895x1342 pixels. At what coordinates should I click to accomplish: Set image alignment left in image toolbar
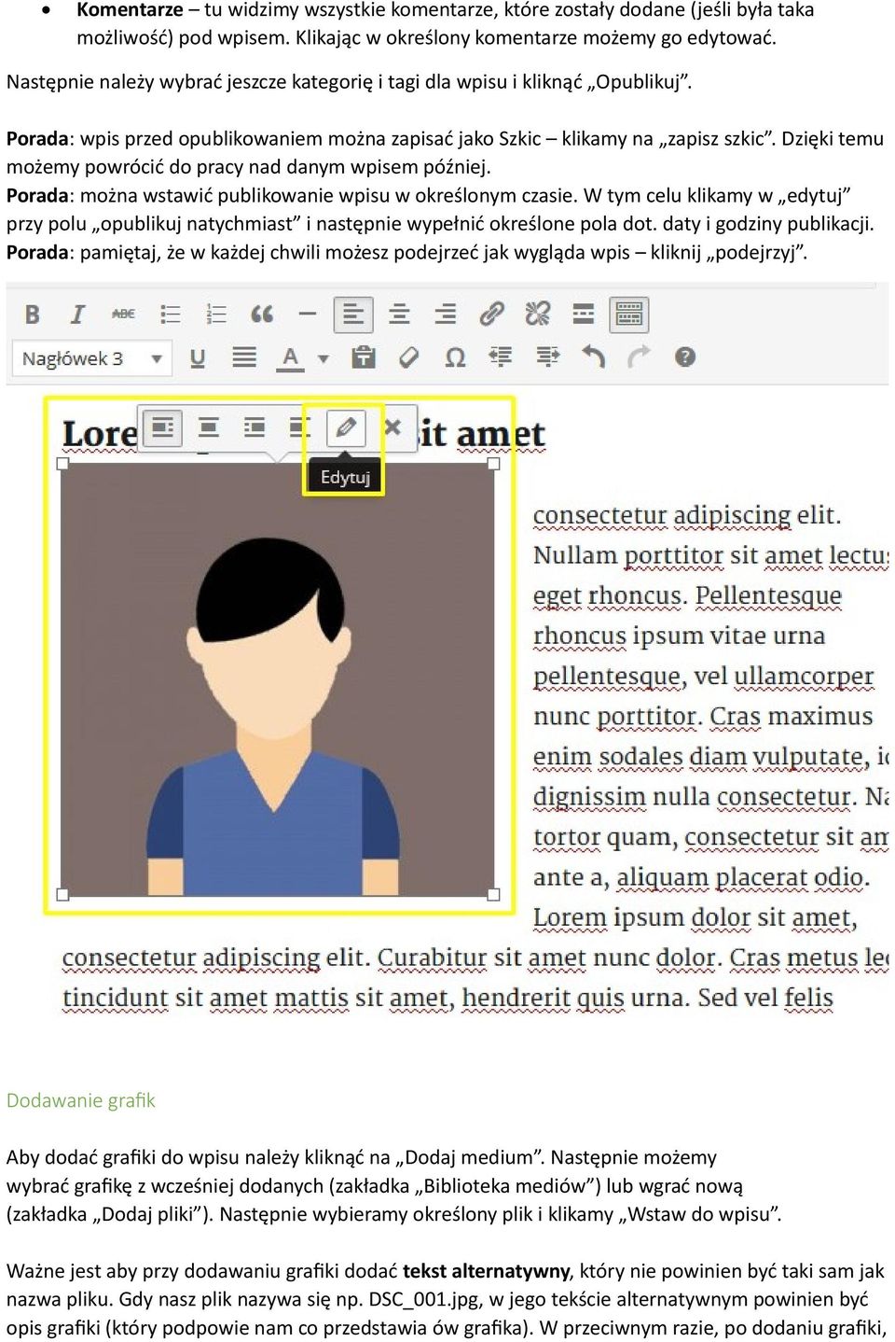click(163, 428)
